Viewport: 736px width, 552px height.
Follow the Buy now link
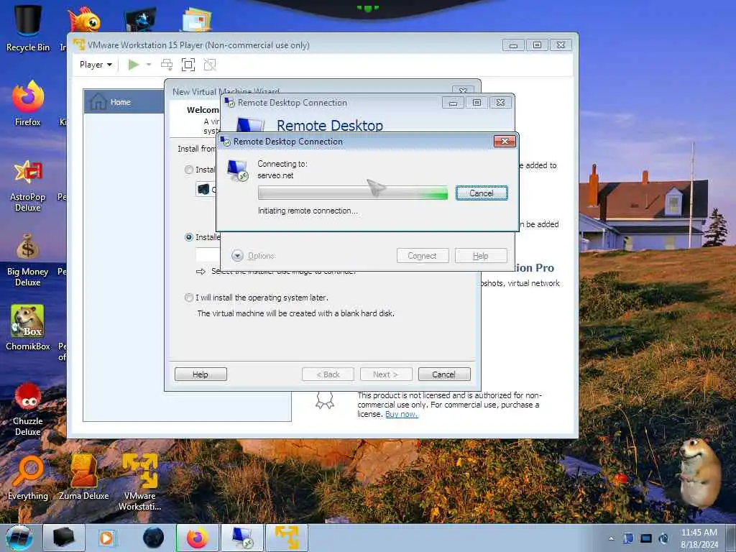(401, 415)
